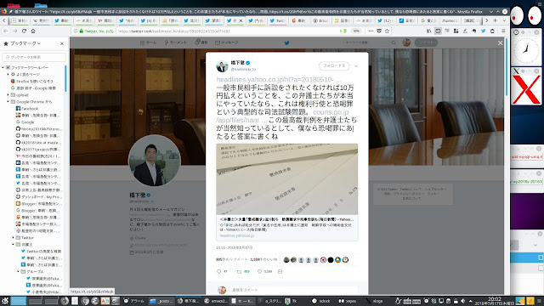Viewport: 544px width, 306px height.
Task: Open the Firefox hamburger menu
Action: pyautogui.click(x=503, y=31)
